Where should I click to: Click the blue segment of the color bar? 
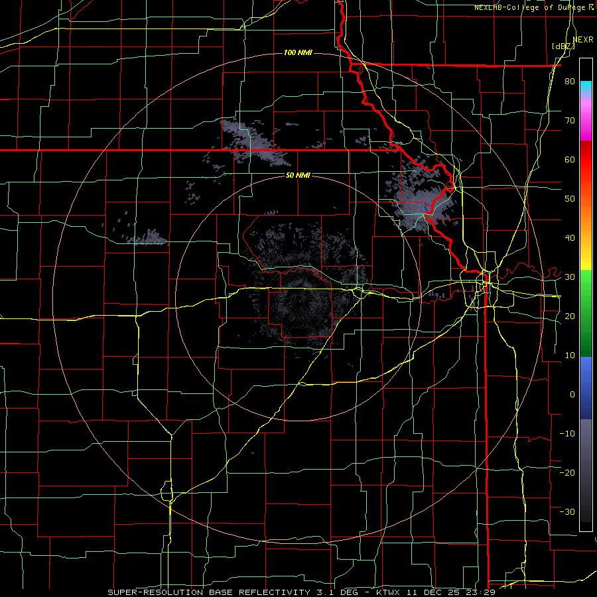point(586,387)
